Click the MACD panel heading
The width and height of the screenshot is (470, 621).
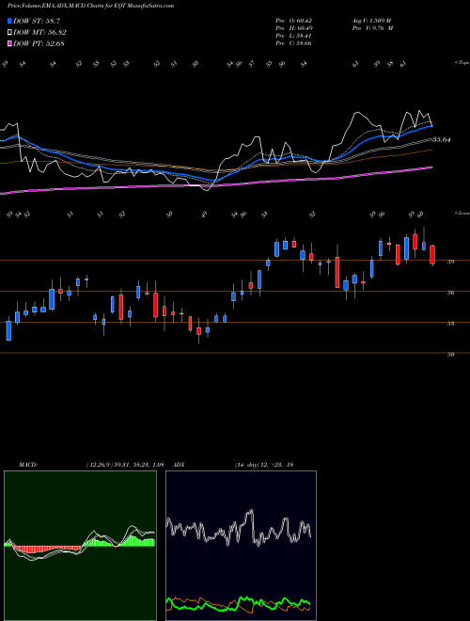(27, 465)
